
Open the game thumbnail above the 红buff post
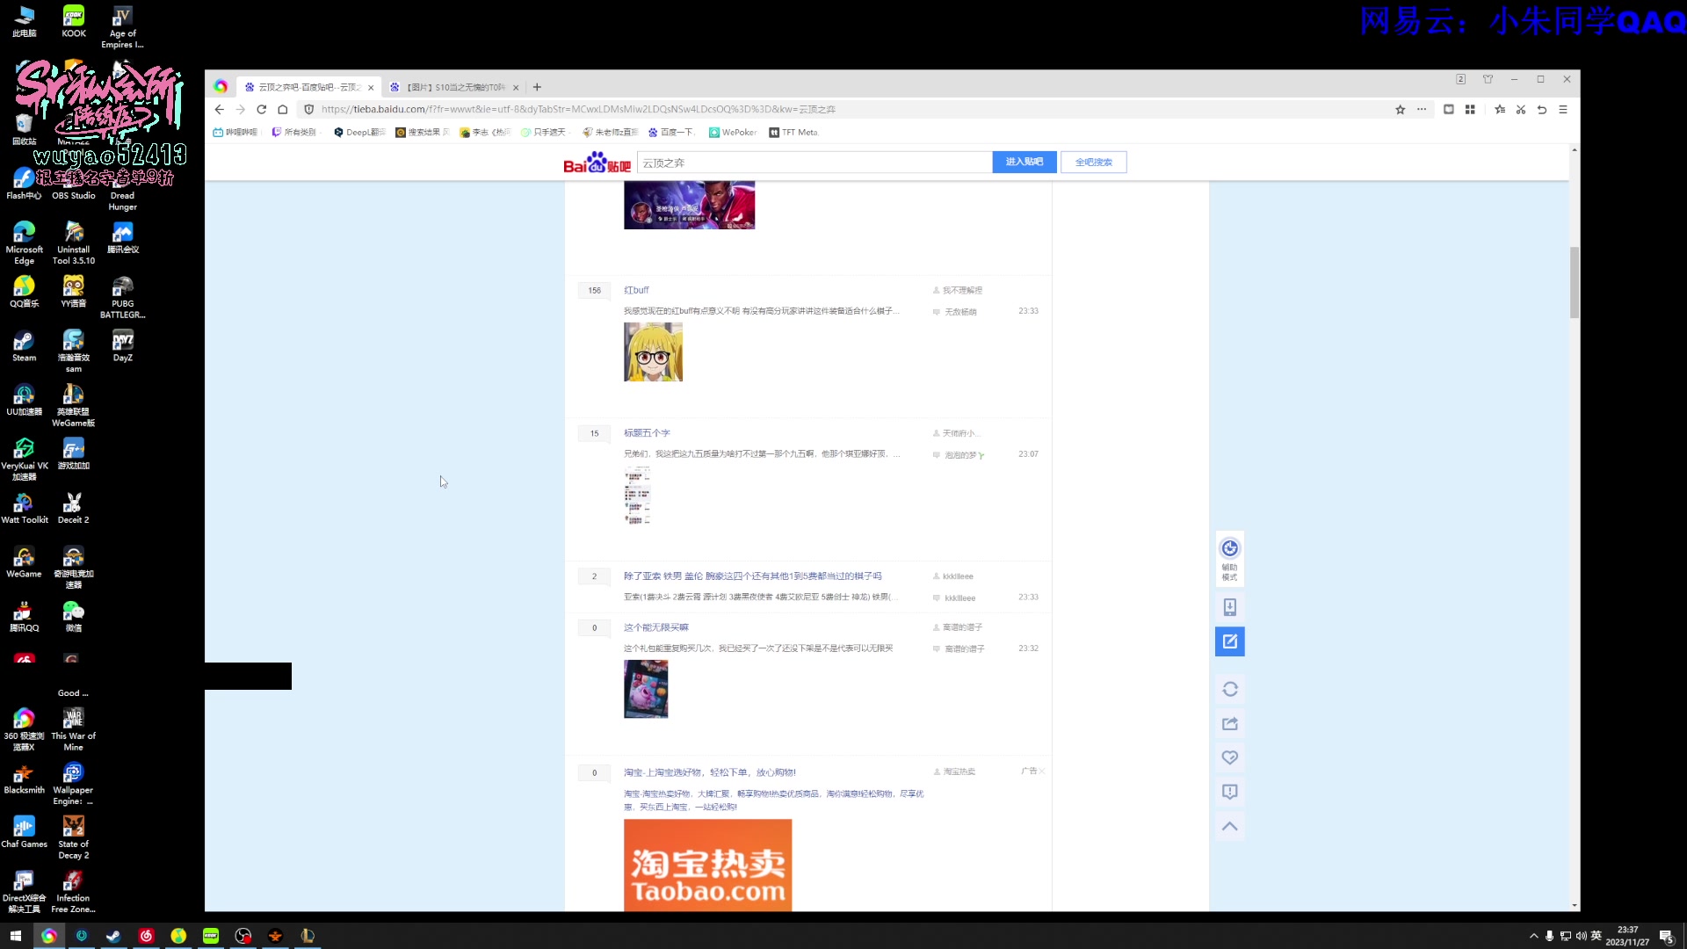pyautogui.click(x=689, y=206)
